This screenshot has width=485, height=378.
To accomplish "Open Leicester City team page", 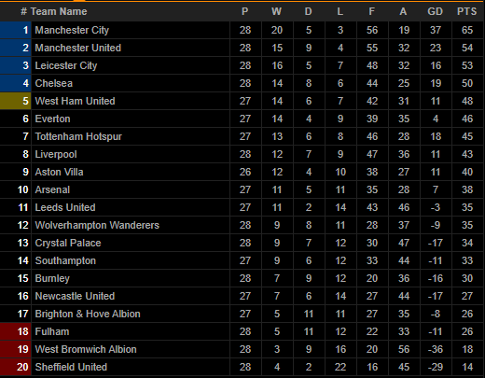I will pos(66,65).
